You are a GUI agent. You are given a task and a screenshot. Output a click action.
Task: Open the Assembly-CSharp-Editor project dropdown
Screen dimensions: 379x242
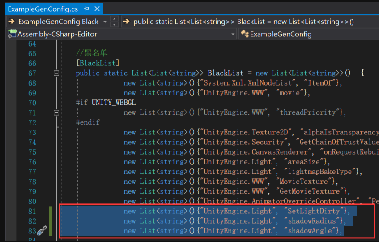point(233,34)
